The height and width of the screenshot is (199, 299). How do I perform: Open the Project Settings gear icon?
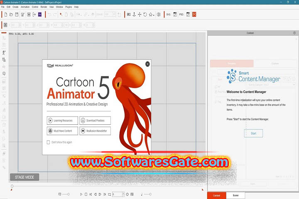click(127, 194)
